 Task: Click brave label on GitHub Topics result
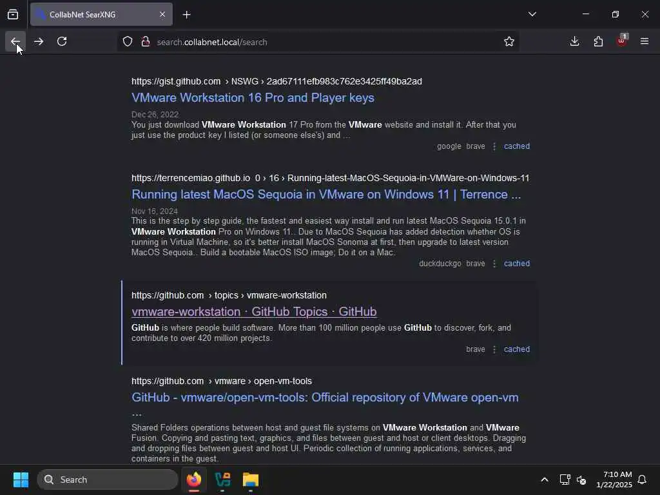tap(475, 349)
